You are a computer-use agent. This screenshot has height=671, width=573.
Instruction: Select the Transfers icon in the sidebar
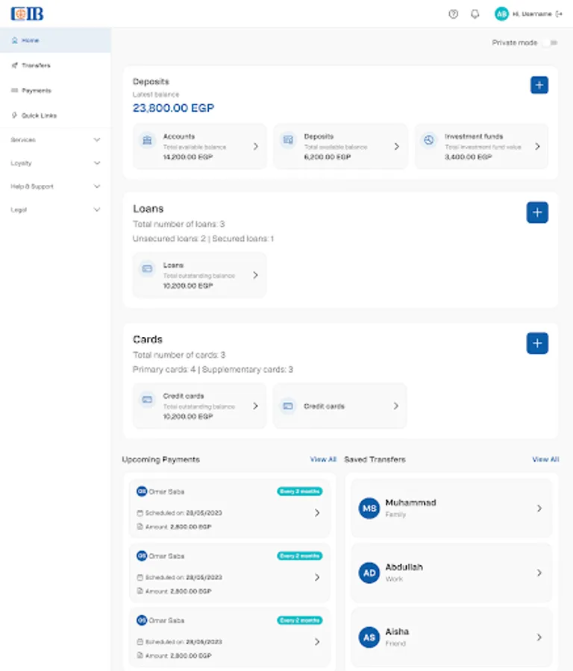tap(13, 65)
